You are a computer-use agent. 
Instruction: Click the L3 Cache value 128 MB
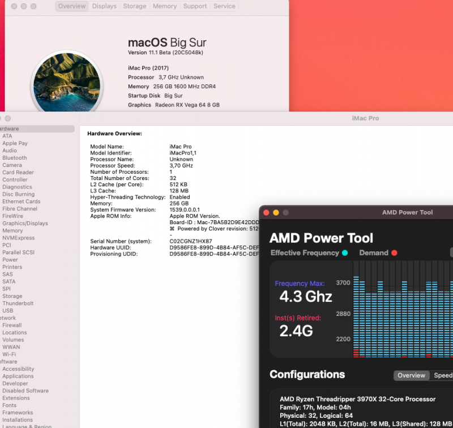point(179,191)
